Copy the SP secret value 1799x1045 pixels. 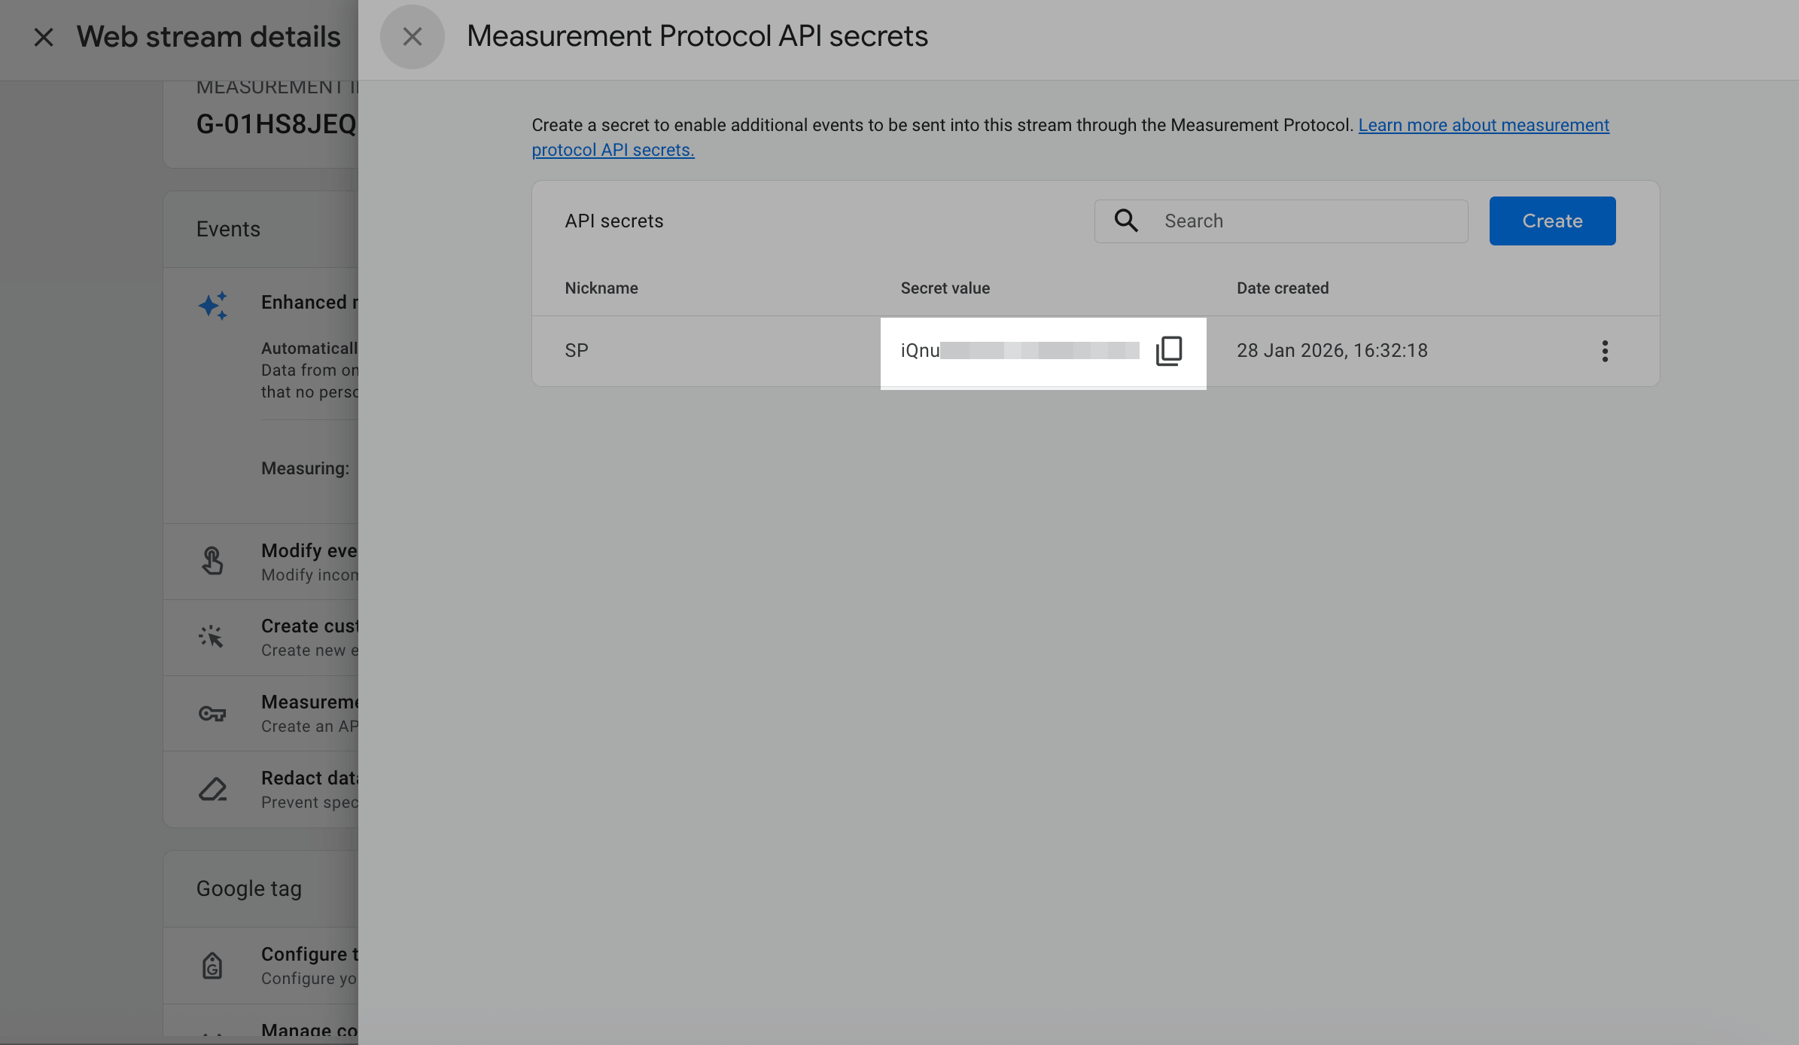(x=1168, y=351)
